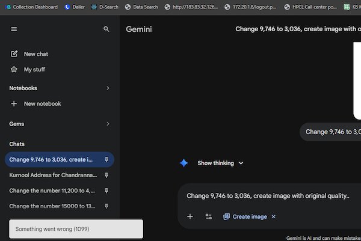Click the Chats section heading

click(x=17, y=144)
